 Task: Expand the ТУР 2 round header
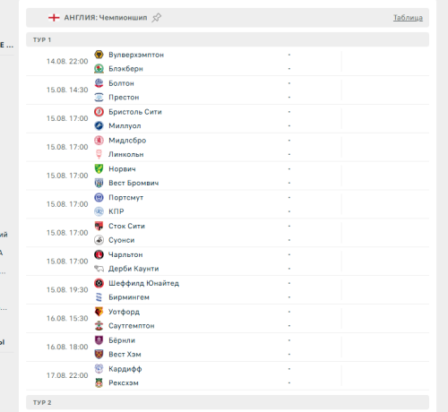point(228,402)
